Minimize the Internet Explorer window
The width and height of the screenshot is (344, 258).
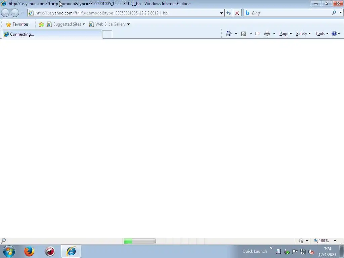coord(316,3)
